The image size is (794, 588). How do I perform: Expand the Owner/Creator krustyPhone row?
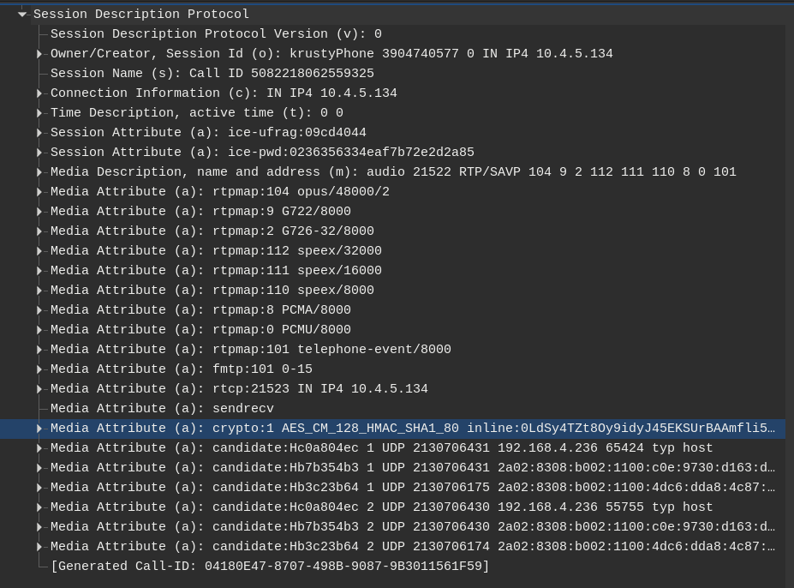(39, 54)
